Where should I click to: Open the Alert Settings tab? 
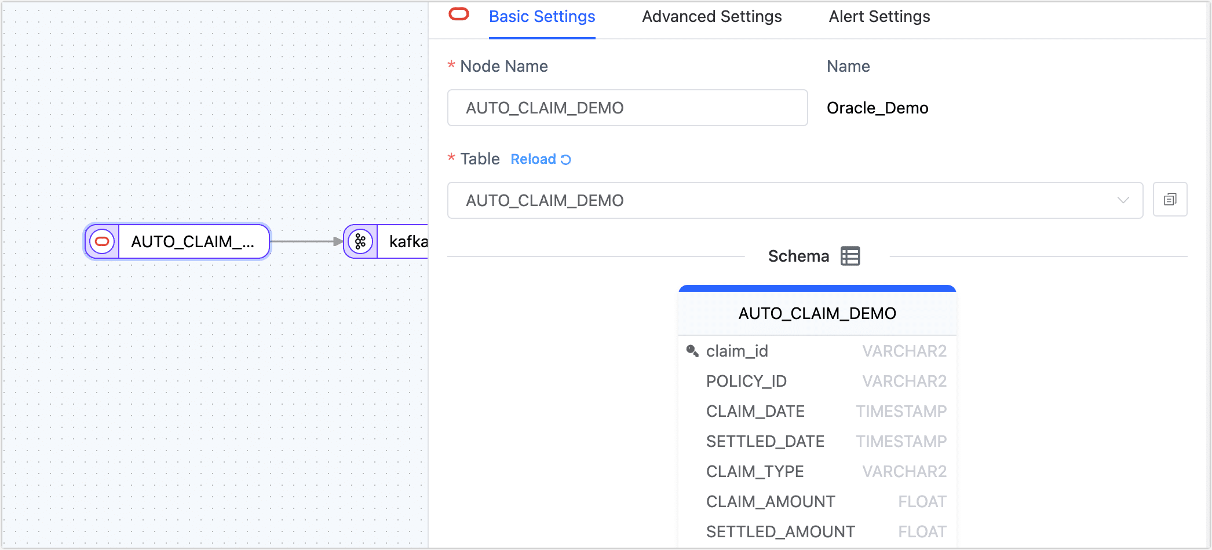(x=879, y=17)
